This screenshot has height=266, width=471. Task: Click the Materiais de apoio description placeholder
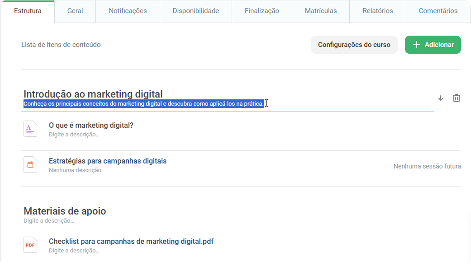[49, 221]
